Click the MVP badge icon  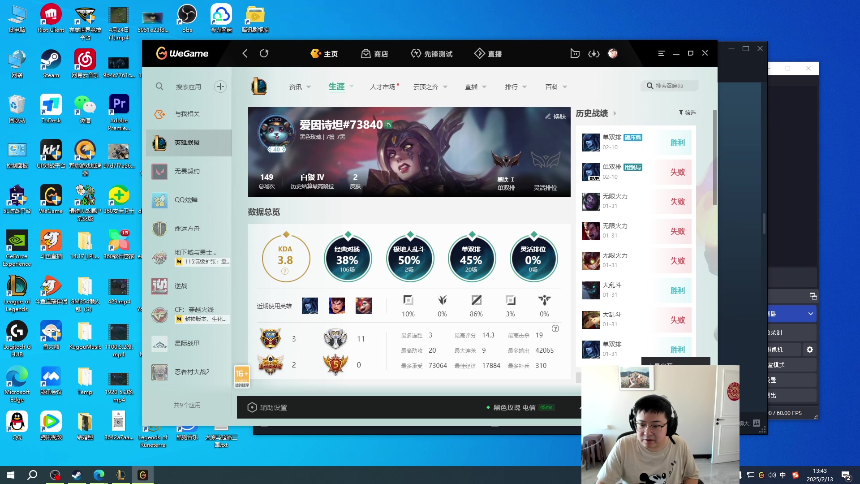coord(271,338)
